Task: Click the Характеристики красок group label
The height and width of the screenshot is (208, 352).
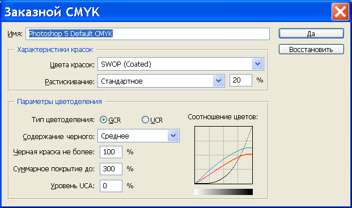Action: point(55,50)
